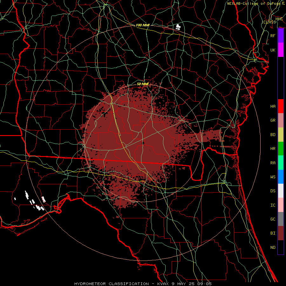Click the HR green legend swatch
Image resolution: width=286 pixels, height=286 pixels.
pos(281,148)
